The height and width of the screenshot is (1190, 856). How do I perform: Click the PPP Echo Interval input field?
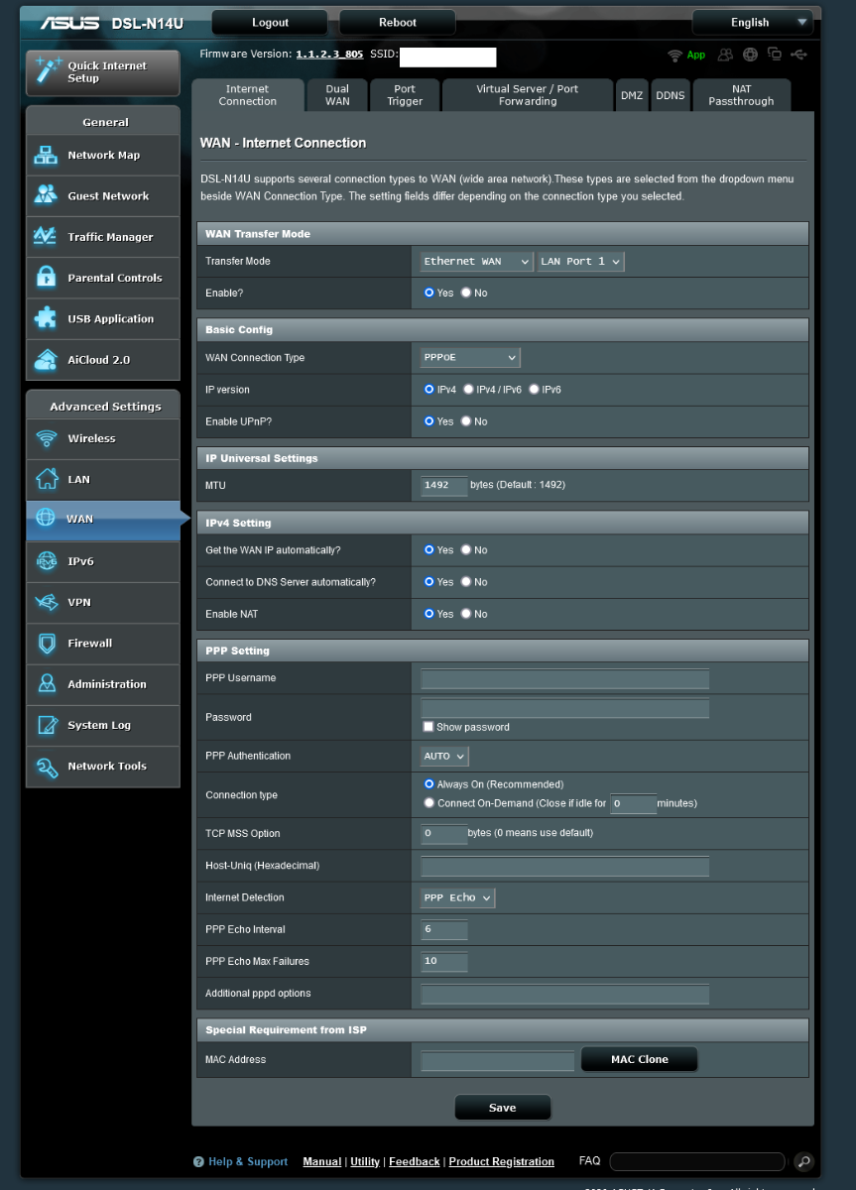click(x=444, y=929)
